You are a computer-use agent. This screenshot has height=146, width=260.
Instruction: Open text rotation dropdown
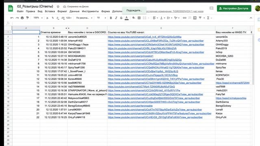pyautogui.click(x=177, y=18)
